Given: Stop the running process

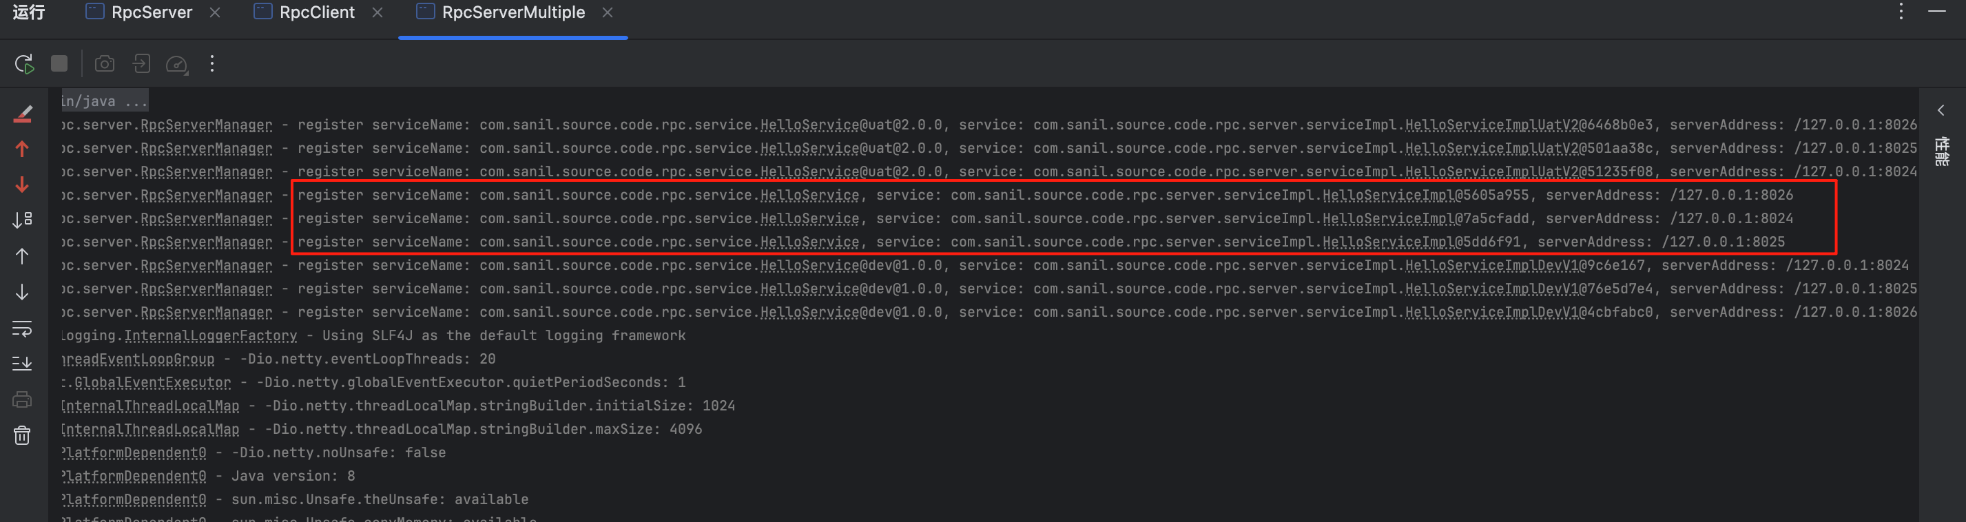Looking at the screenshot, I should (59, 64).
